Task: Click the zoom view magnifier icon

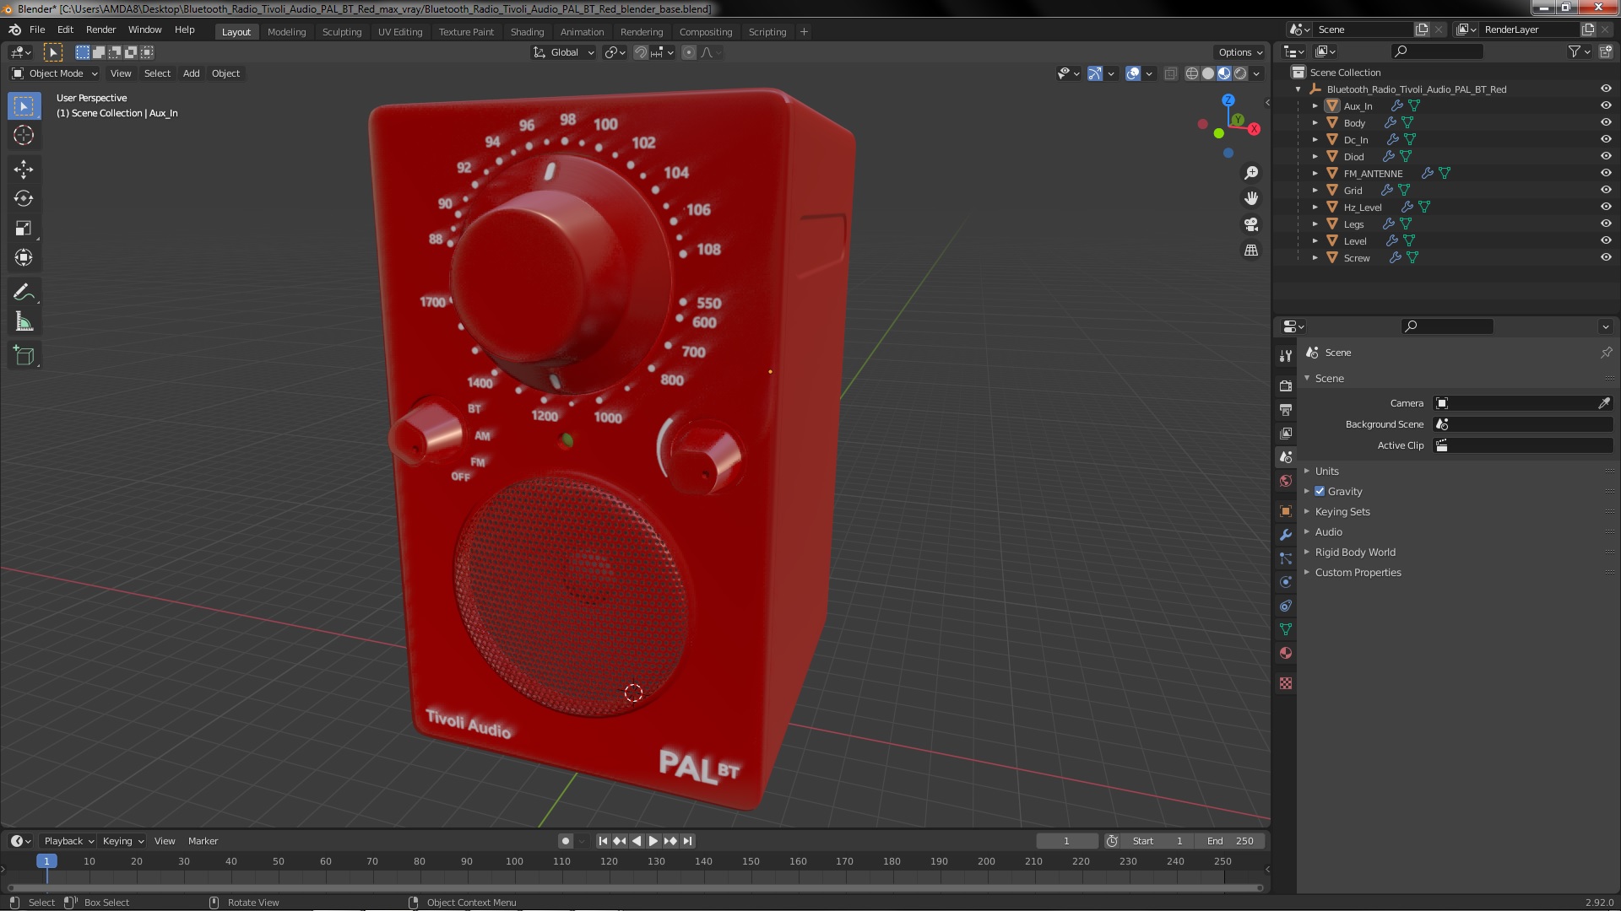Action: [1251, 173]
